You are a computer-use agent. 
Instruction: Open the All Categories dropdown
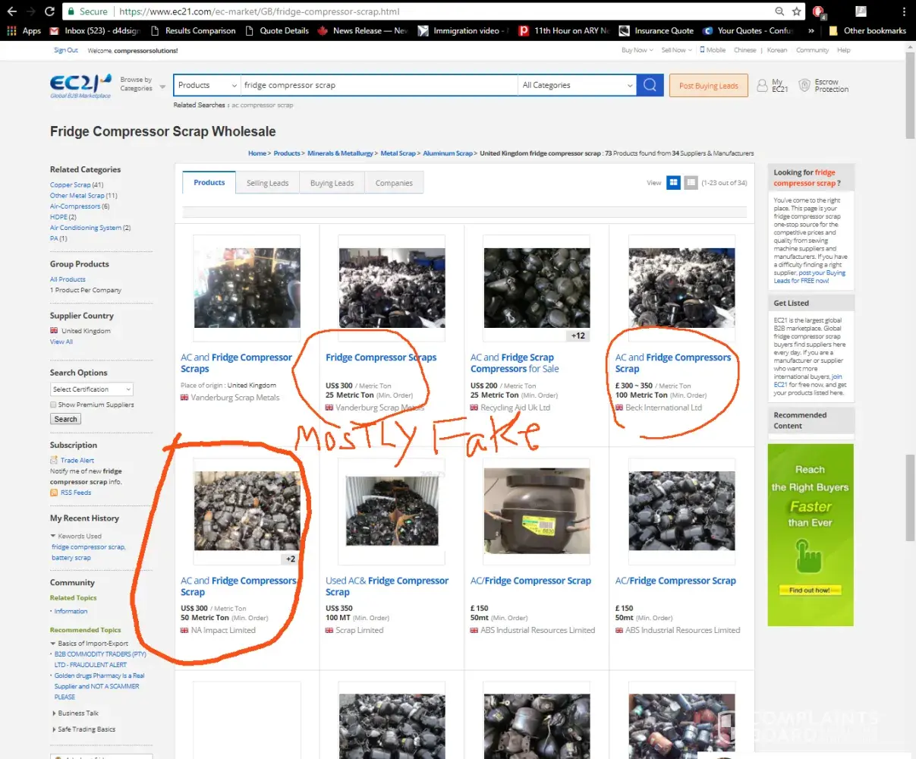(577, 85)
